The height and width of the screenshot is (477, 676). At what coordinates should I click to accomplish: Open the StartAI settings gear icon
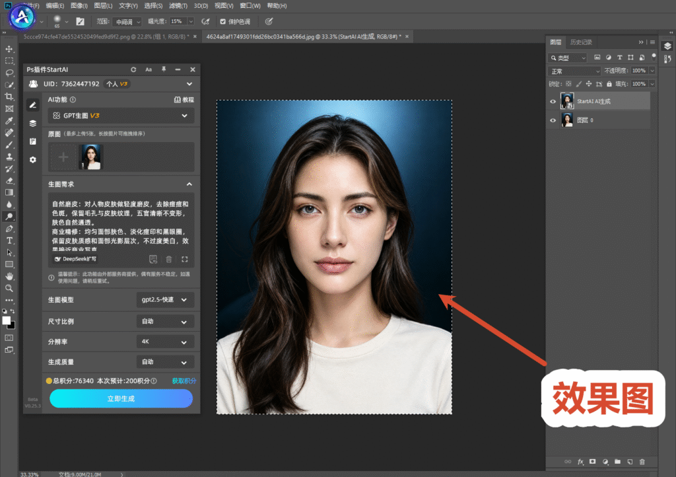(x=33, y=160)
